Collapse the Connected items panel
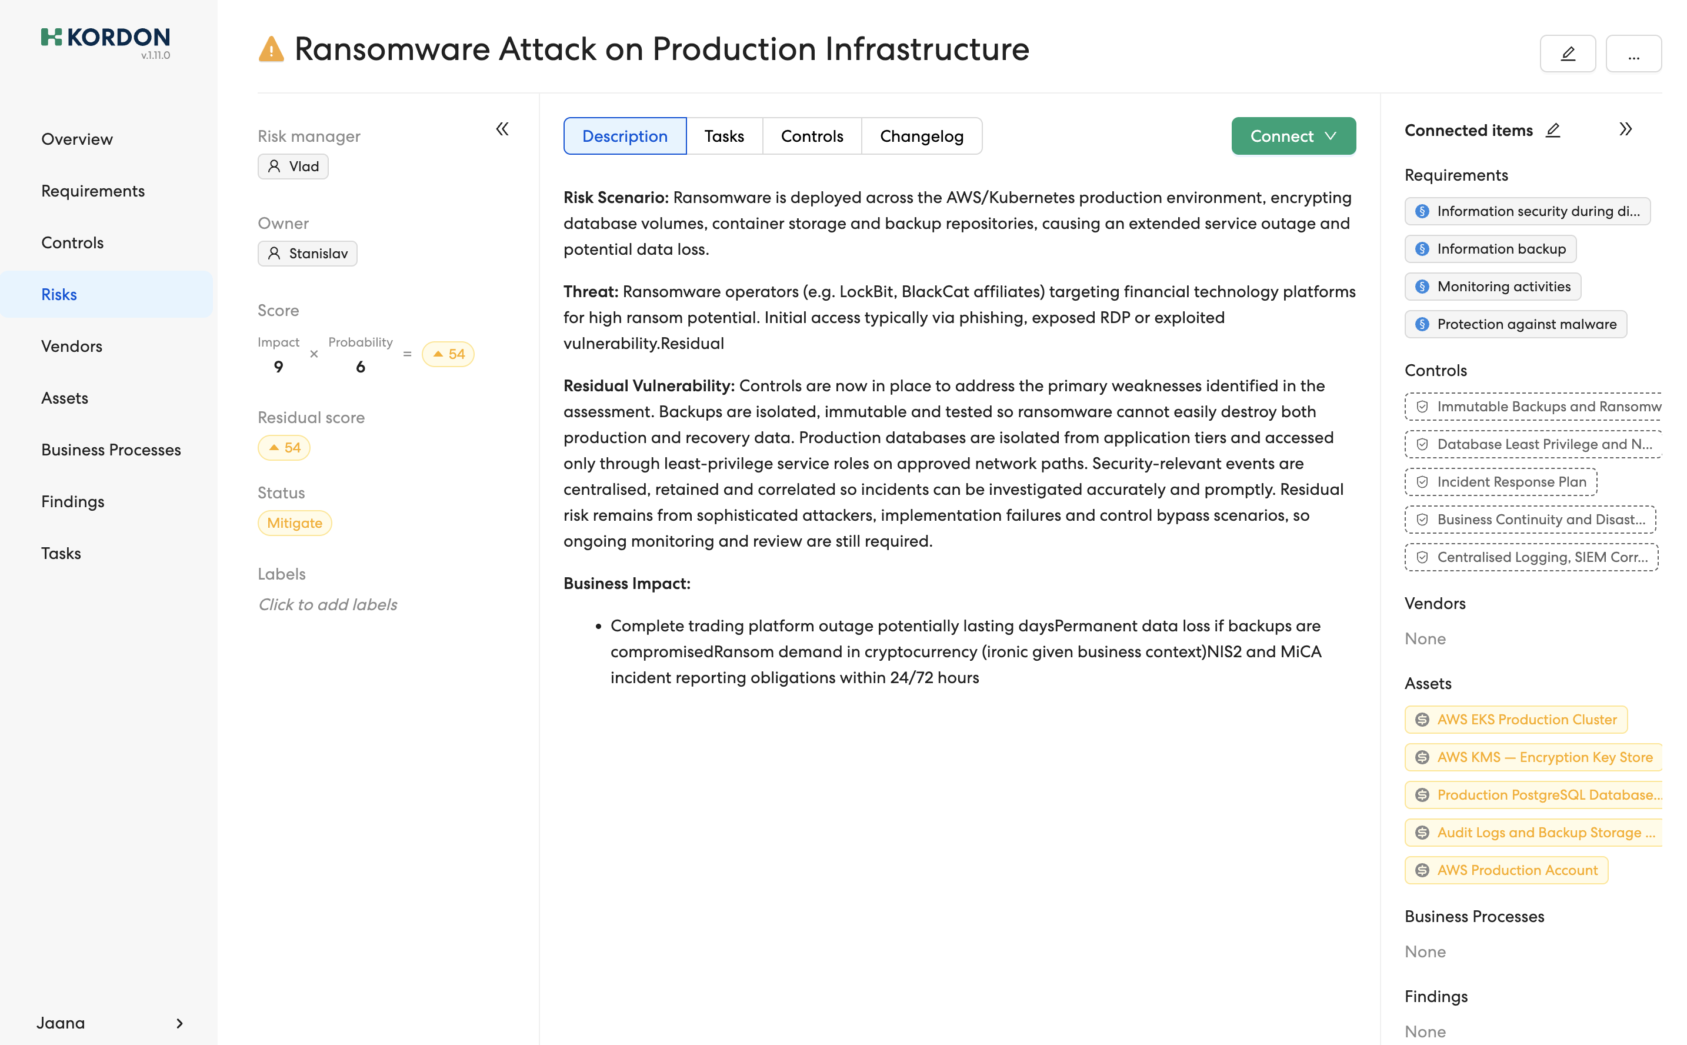Image resolution: width=1687 pixels, height=1045 pixels. click(x=1625, y=129)
